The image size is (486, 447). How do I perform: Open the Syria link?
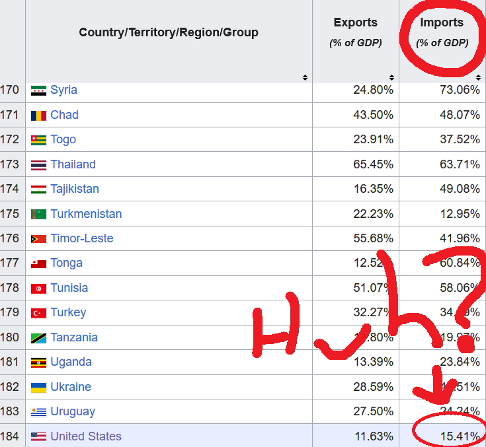pos(63,90)
